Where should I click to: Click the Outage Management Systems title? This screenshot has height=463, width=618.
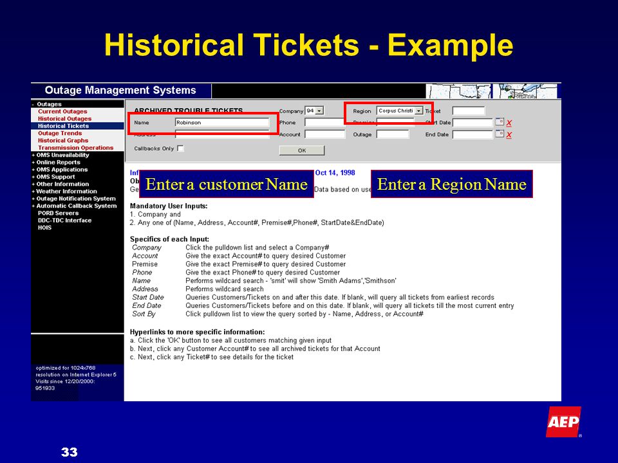point(120,90)
